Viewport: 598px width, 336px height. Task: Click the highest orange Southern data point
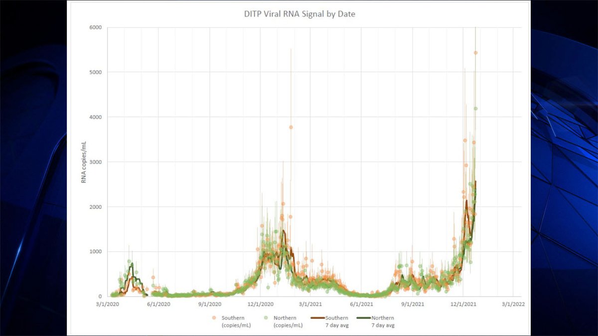coord(475,53)
